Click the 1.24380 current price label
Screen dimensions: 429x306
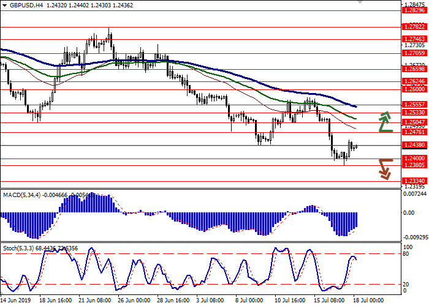coord(414,145)
